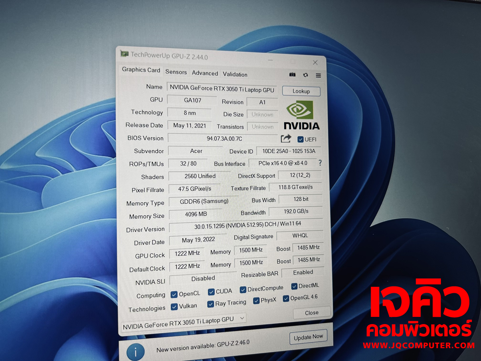Switch to the Advanced tab

click(x=205, y=73)
